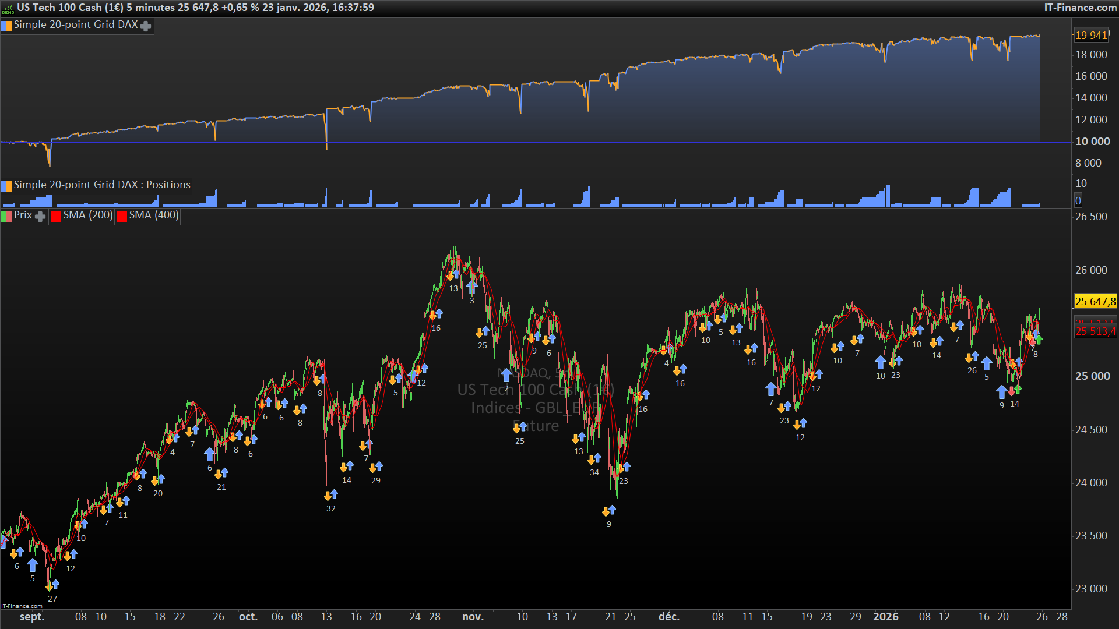This screenshot has width=1119, height=629.
Task: Click the green DEMO chart icon
Action: click(x=8, y=8)
